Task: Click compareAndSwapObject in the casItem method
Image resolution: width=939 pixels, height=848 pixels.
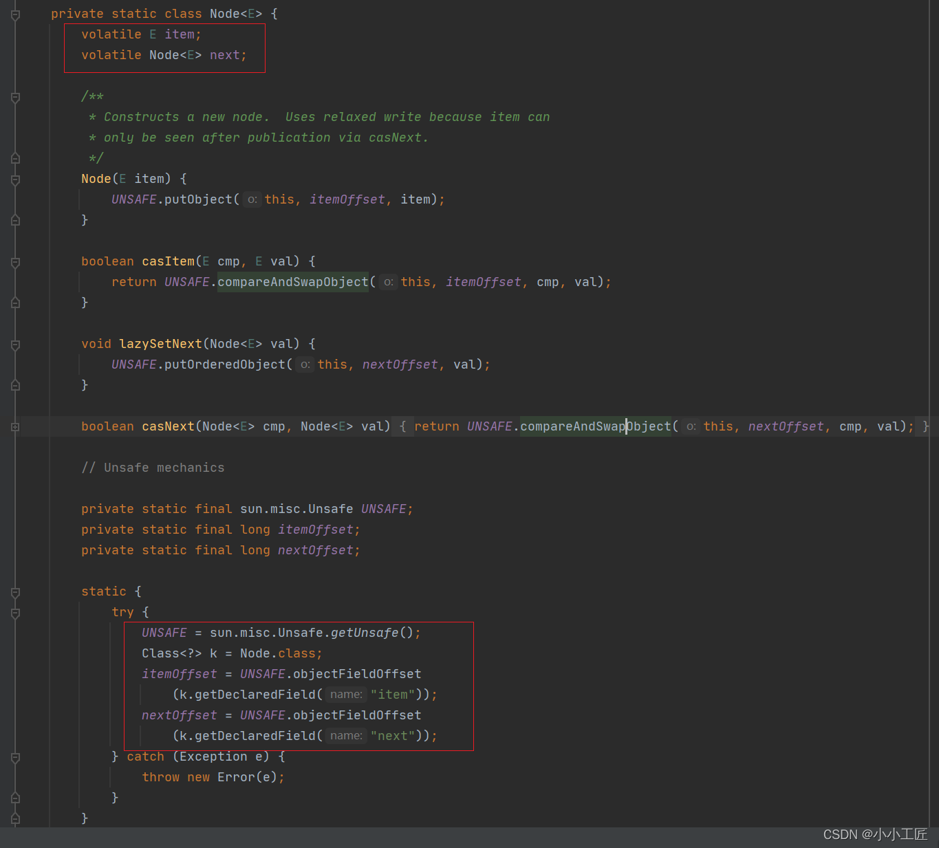Action: (x=293, y=282)
